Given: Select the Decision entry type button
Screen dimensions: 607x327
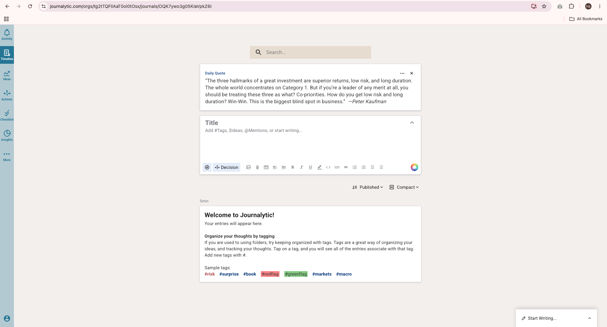Looking at the screenshot, I should 226,167.
